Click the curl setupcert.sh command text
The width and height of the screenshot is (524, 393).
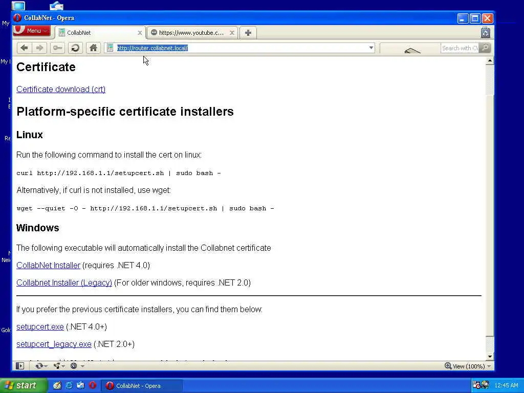pyautogui.click(x=119, y=173)
